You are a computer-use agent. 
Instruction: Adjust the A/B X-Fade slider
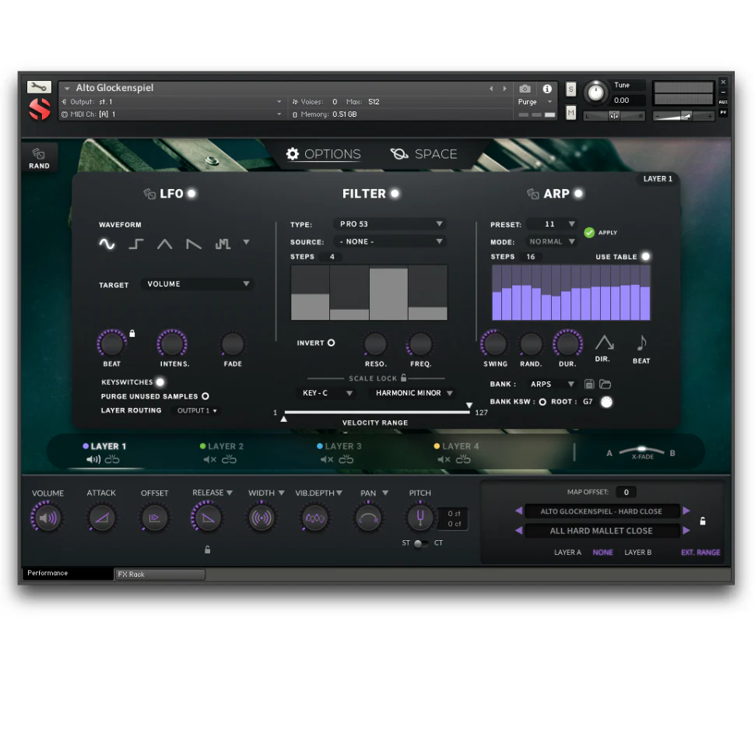point(641,451)
